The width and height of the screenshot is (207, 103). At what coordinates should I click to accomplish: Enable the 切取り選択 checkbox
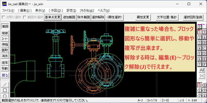(4, 17)
